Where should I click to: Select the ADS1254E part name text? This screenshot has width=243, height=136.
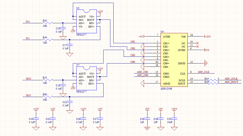(166, 89)
